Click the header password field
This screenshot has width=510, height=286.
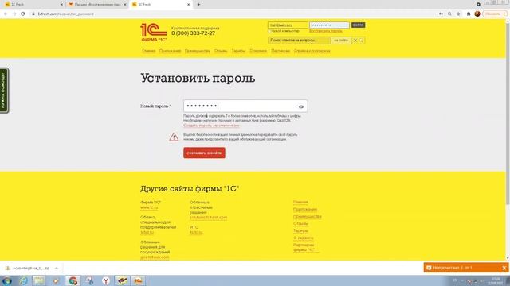tap(329, 25)
